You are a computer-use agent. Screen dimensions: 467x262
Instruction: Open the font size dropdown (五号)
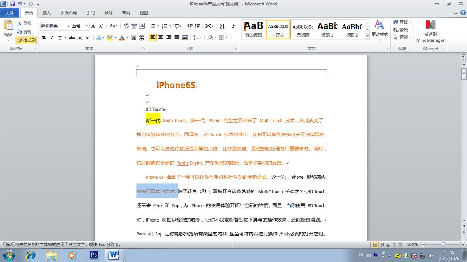[87, 26]
